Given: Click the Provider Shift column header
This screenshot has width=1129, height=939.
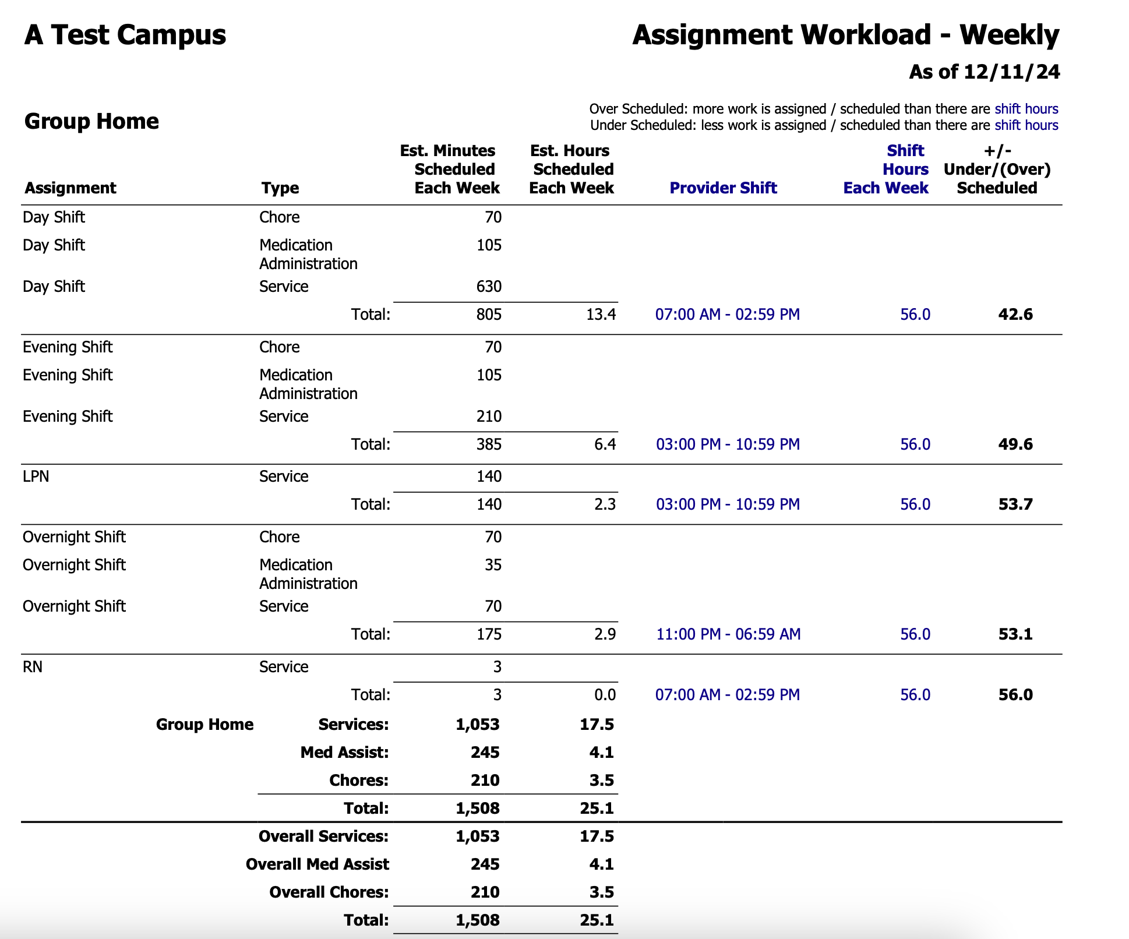Looking at the screenshot, I should point(723,188).
